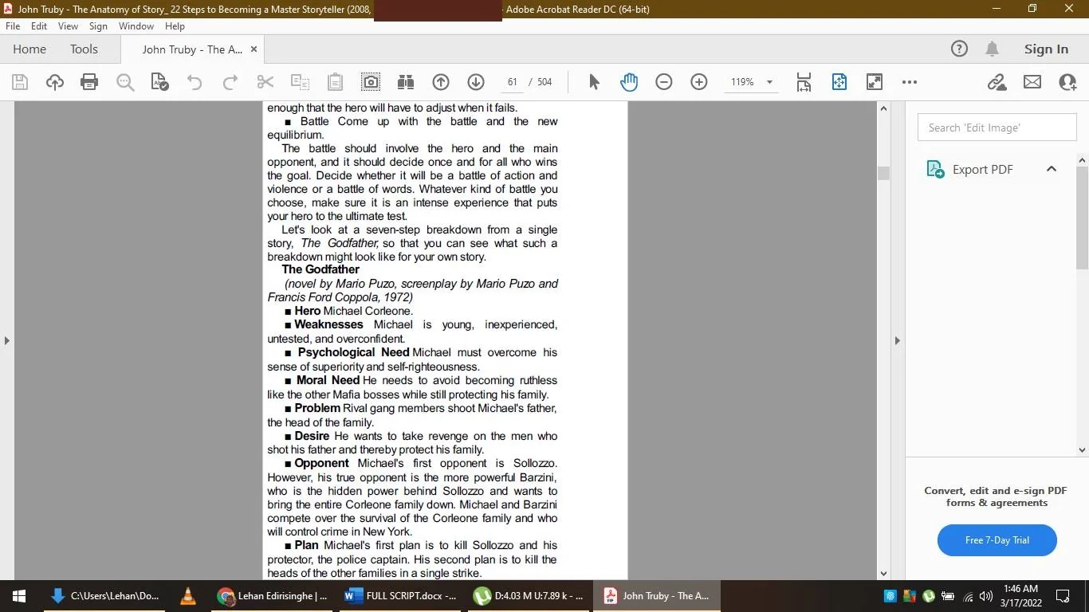Zoom in with plus button
Screen dimensions: 1089x612
(699, 82)
